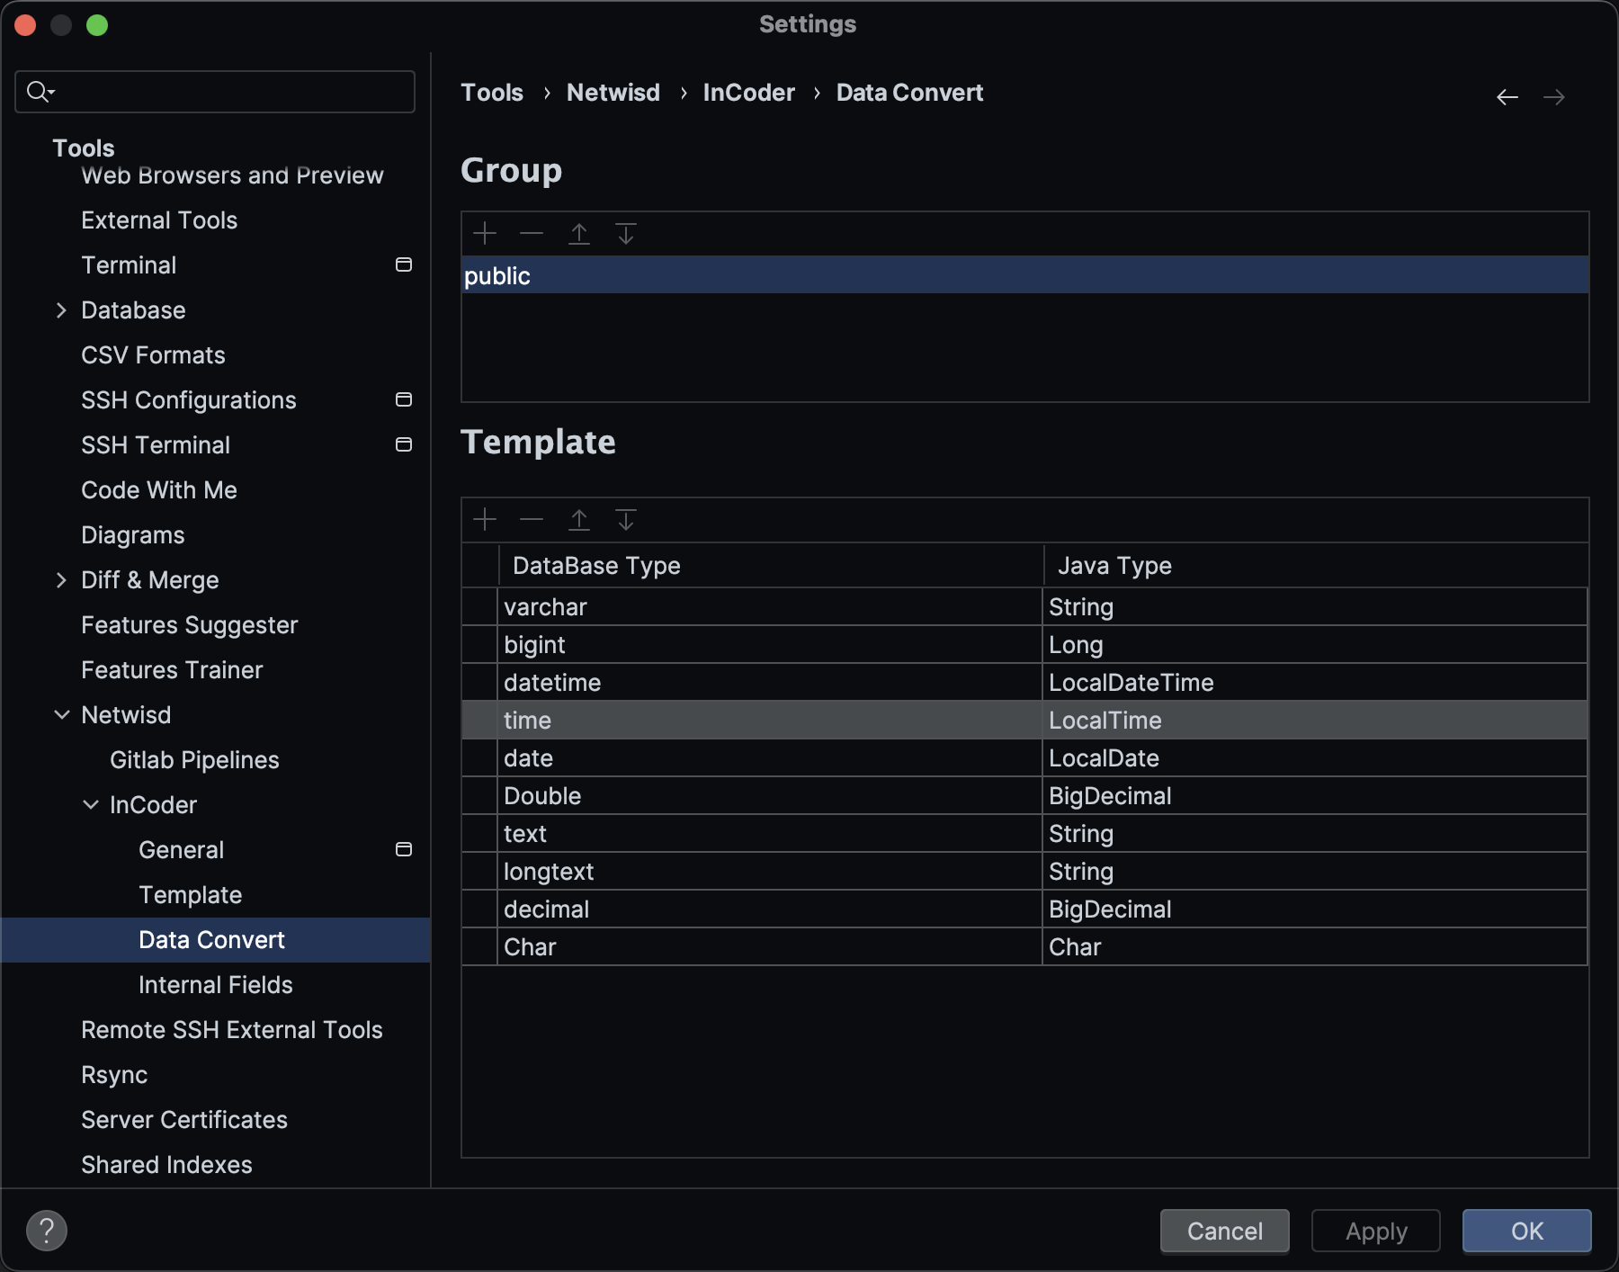Viewport: 1619px width, 1272px height.
Task: Move template row down
Action: point(626,520)
